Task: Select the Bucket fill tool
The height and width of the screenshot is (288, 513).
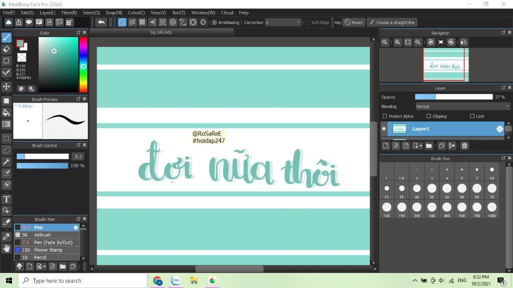Action: (7, 112)
